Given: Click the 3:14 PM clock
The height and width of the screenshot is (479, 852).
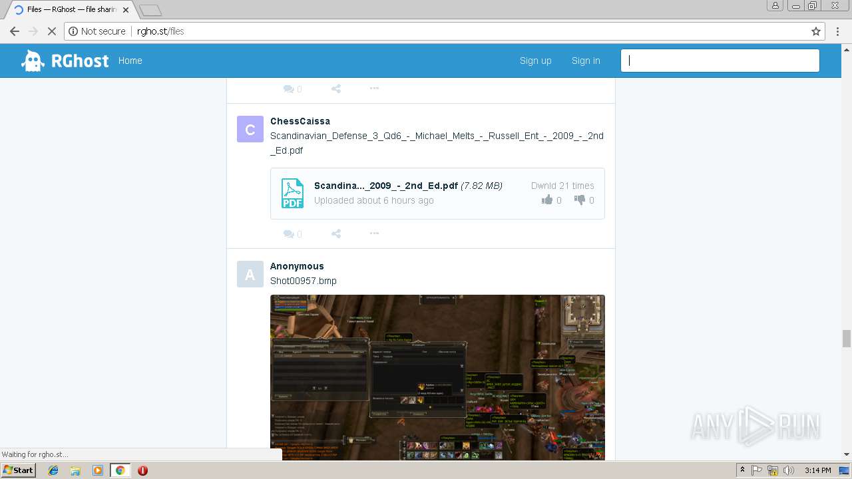Looking at the screenshot, I should (x=817, y=470).
